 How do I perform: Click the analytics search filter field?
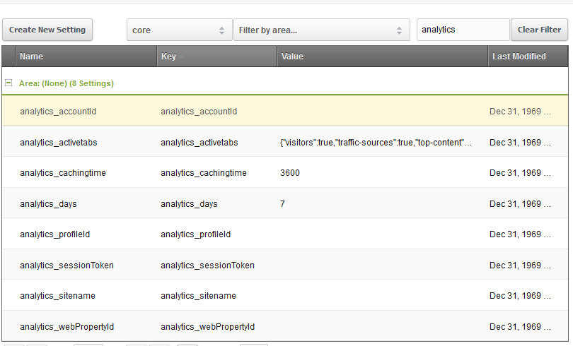(x=463, y=30)
